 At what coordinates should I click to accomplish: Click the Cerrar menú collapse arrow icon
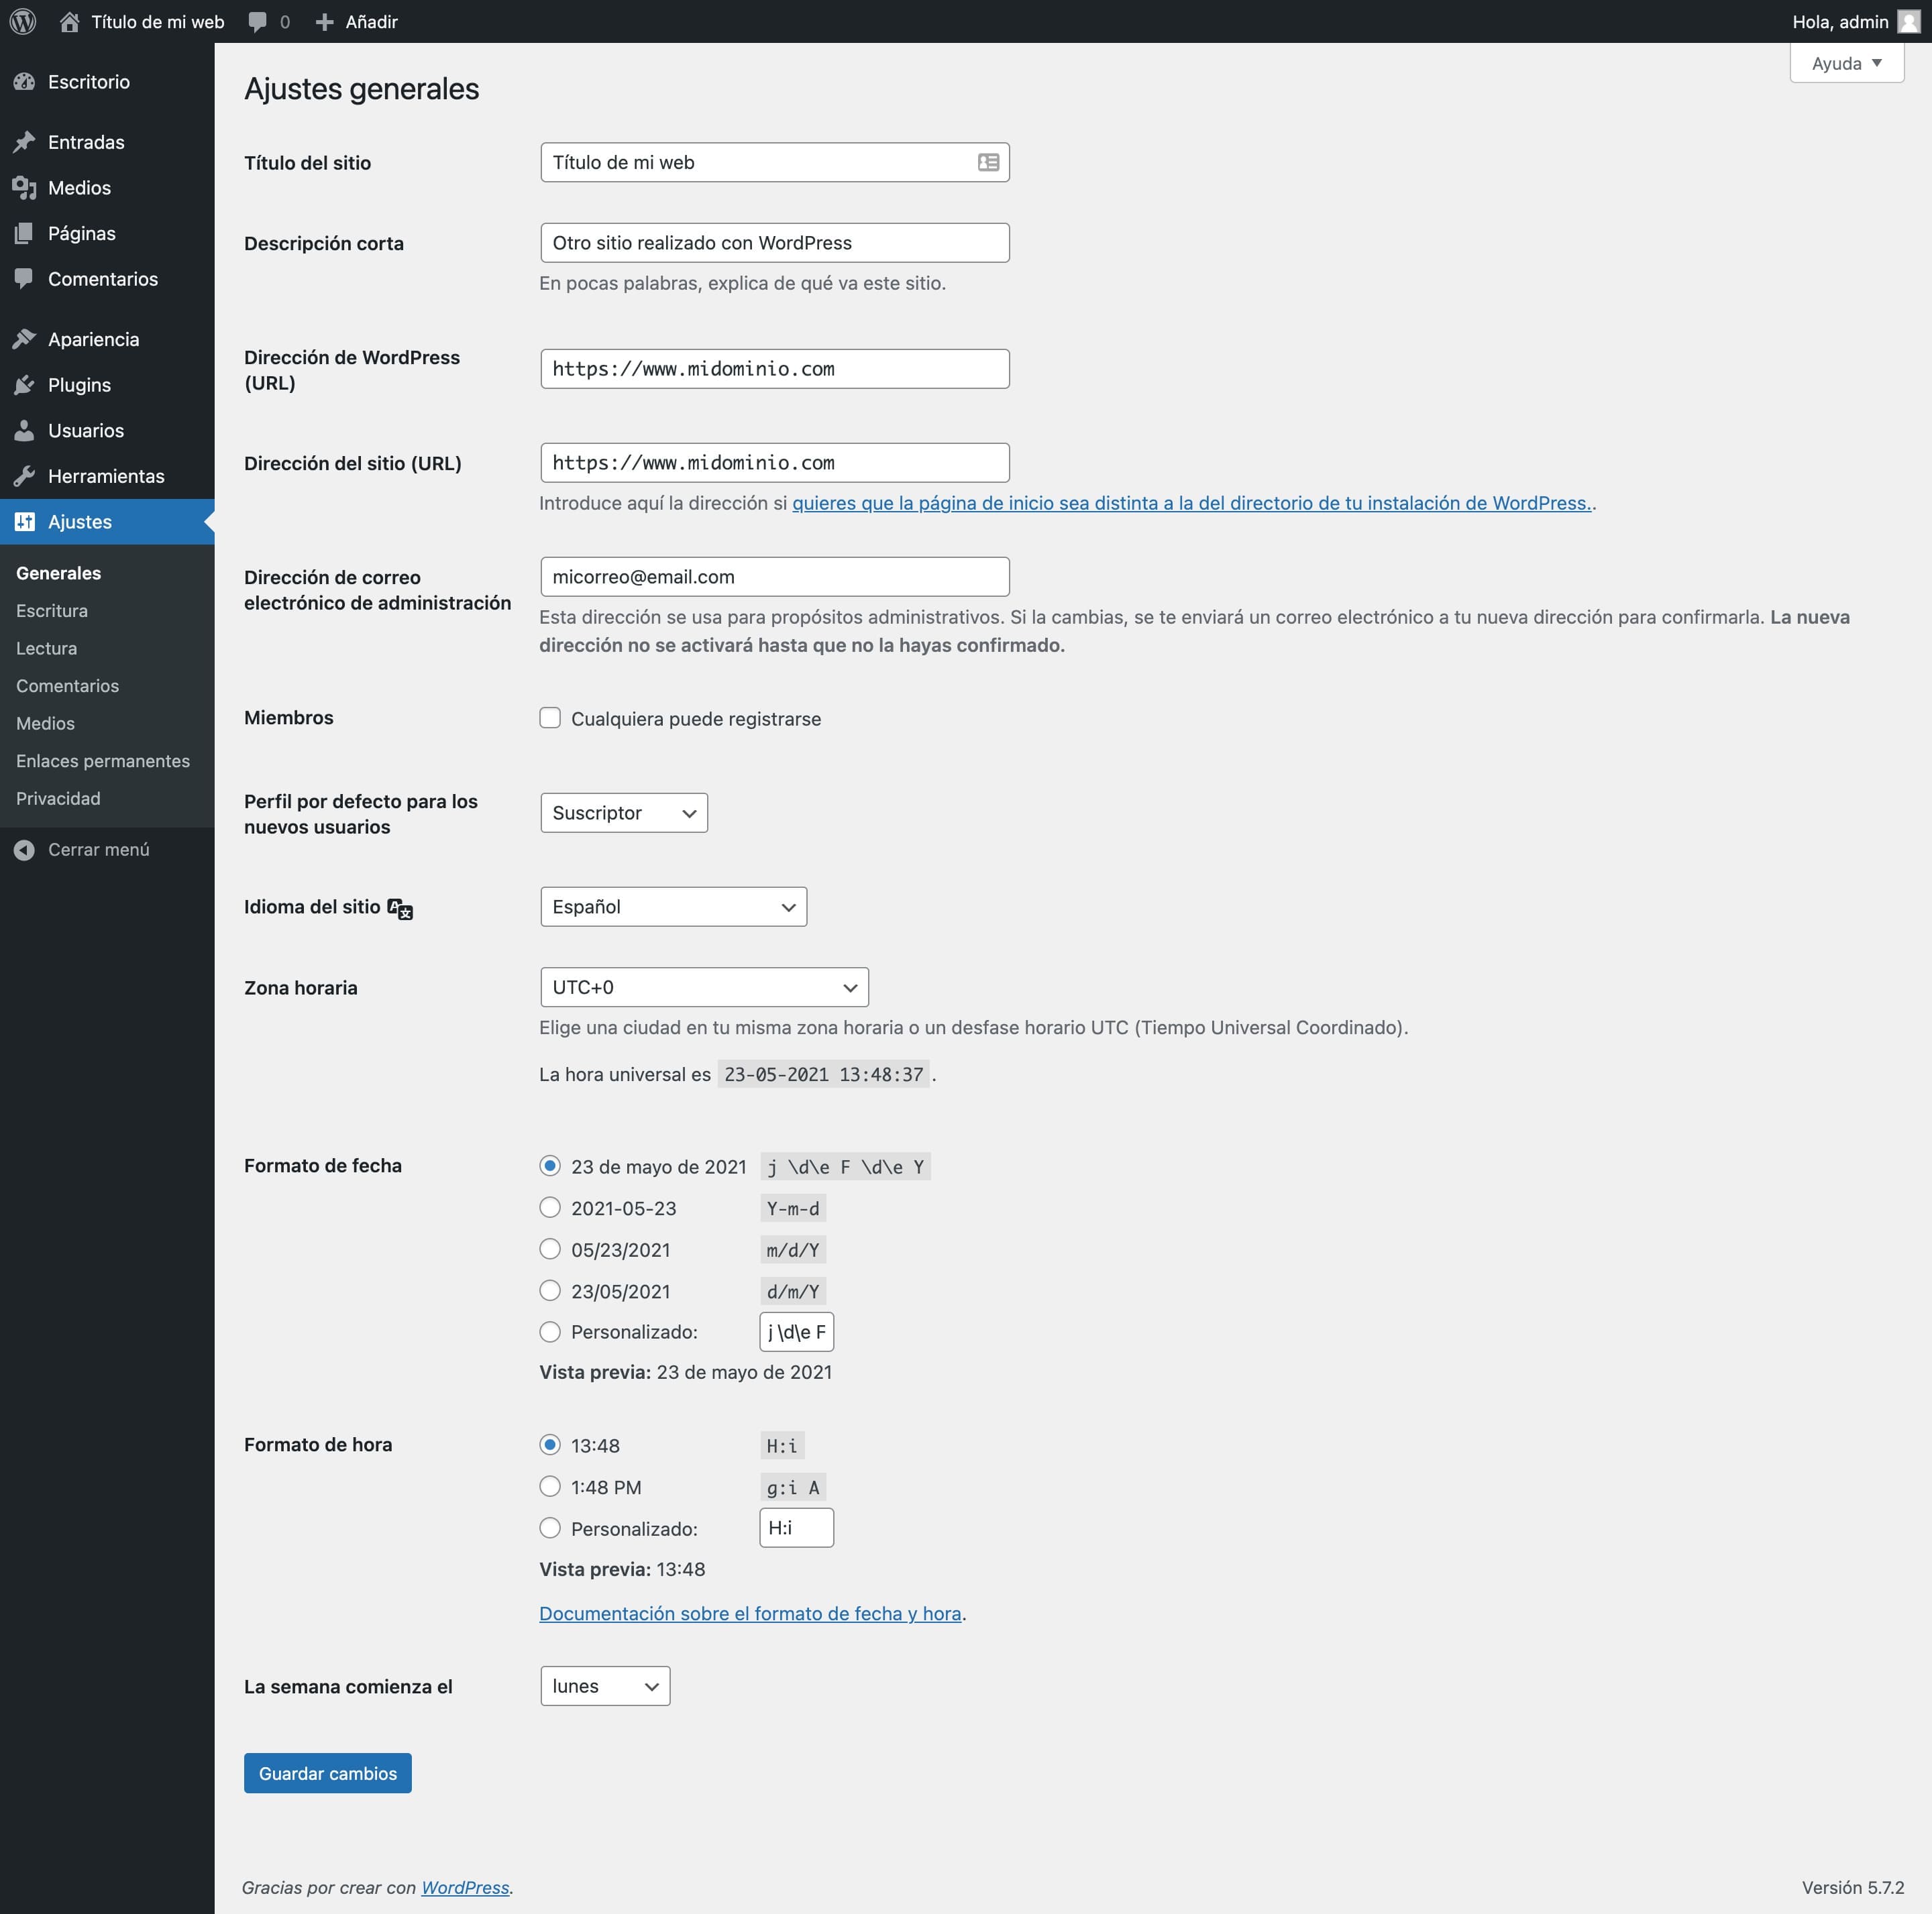pos(24,850)
